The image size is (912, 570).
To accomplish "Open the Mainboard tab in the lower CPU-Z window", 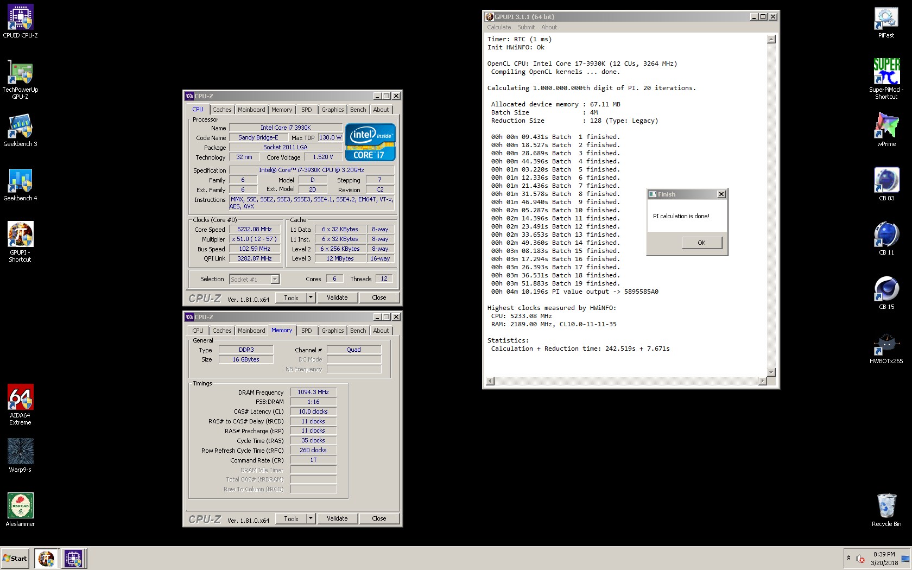I will (251, 331).
